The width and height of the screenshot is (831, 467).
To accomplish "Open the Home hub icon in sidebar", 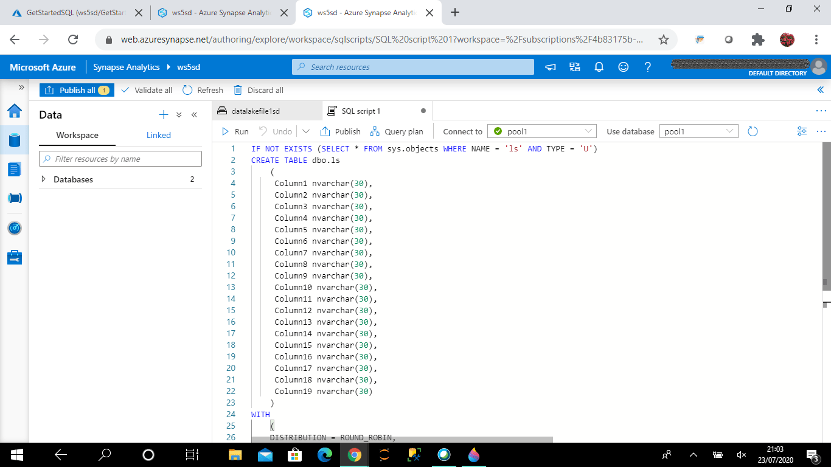I will click(14, 111).
